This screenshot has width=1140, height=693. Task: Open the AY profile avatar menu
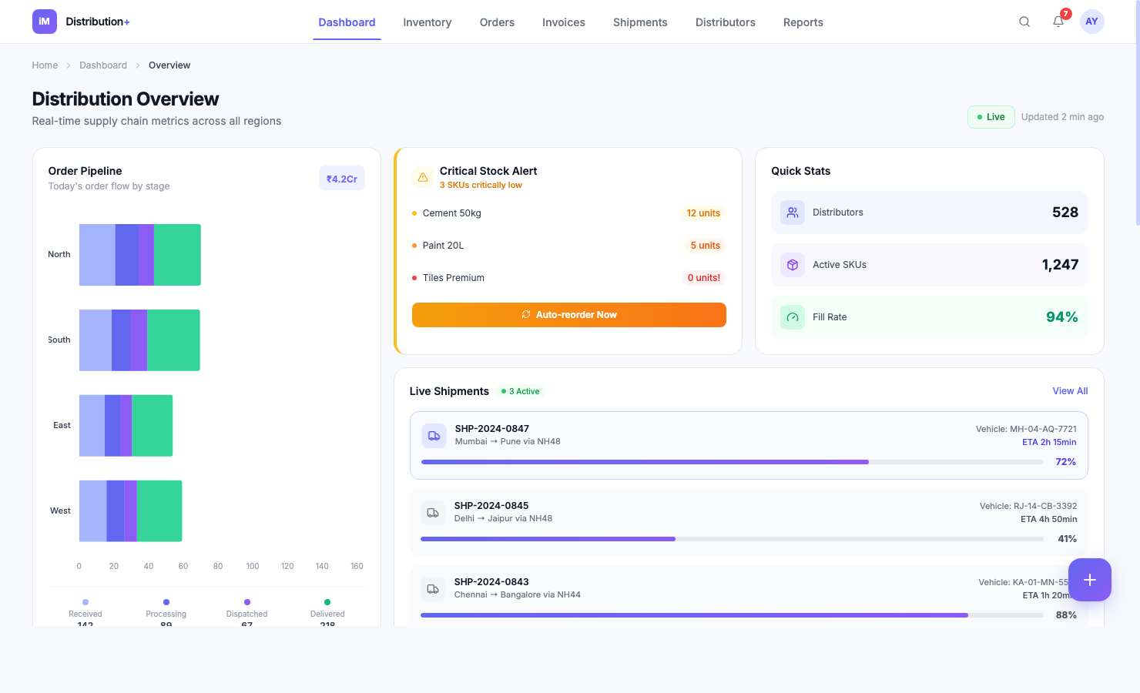[1091, 22]
